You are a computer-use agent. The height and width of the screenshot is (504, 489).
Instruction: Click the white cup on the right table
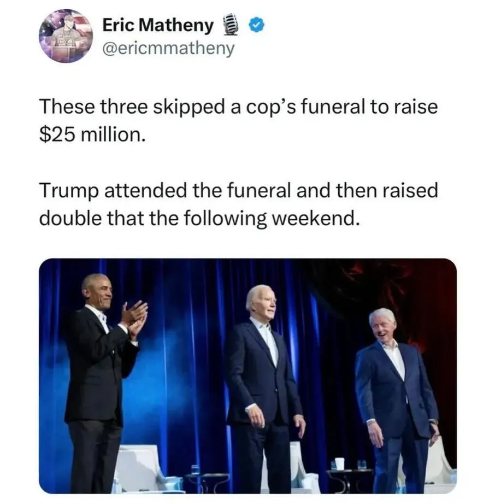click(x=340, y=464)
